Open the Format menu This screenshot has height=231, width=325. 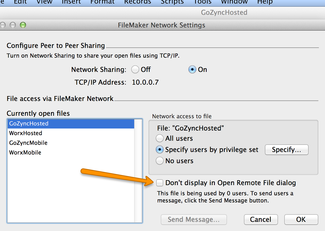[x=103, y=2]
